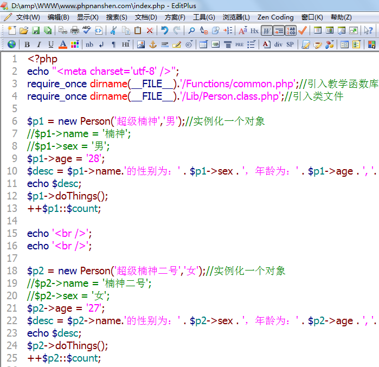Image resolution: width=379 pixels, height=367 pixels.
Task: Redo with the grey arrow icon
Action: coord(177,30)
